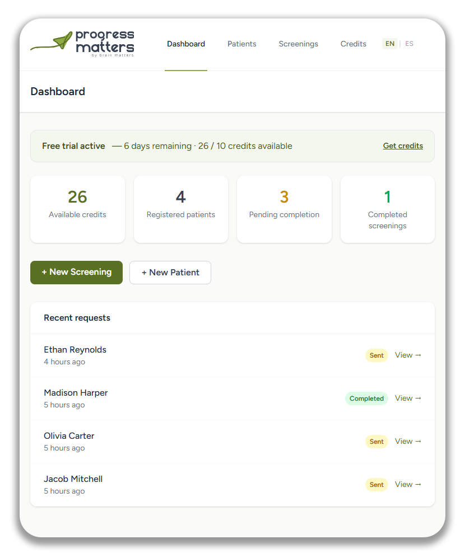Open the Credits tab
The height and width of the screenshot is (558, 465).
(354, 44)
